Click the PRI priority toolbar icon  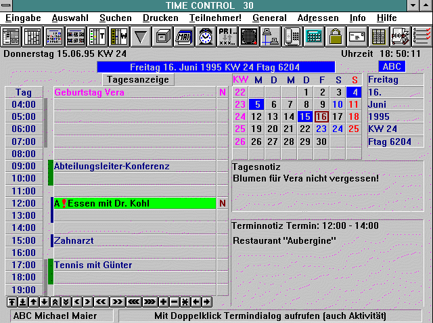(227, 37)
